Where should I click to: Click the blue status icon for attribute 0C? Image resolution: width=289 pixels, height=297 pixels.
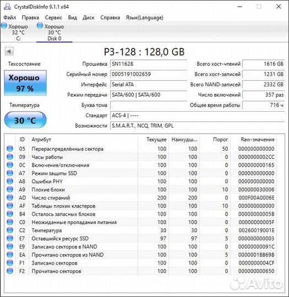pyautogui.click(x=10, y=165)
